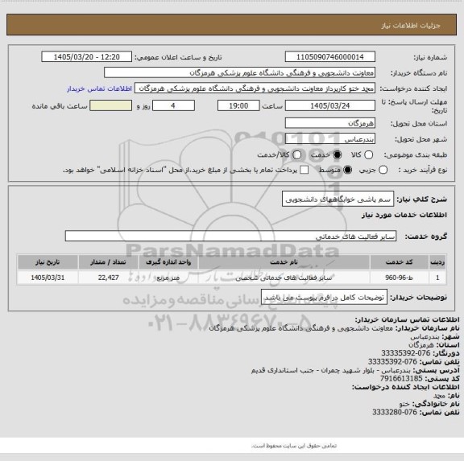Click the کد خدمت column header
The height and width of the screenshot is (461, 464).
click(400, 262)
